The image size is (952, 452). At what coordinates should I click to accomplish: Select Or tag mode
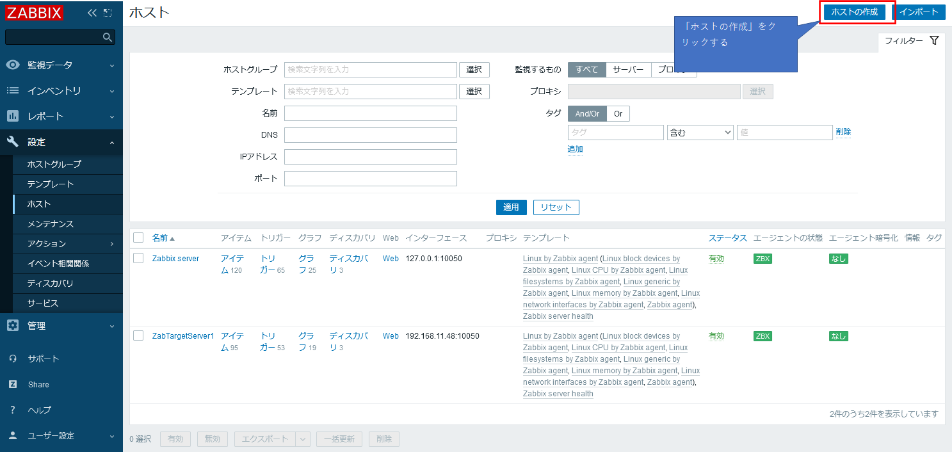coord(618,113)
